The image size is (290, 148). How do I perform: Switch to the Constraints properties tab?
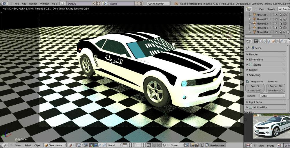[x=277, y=41]
